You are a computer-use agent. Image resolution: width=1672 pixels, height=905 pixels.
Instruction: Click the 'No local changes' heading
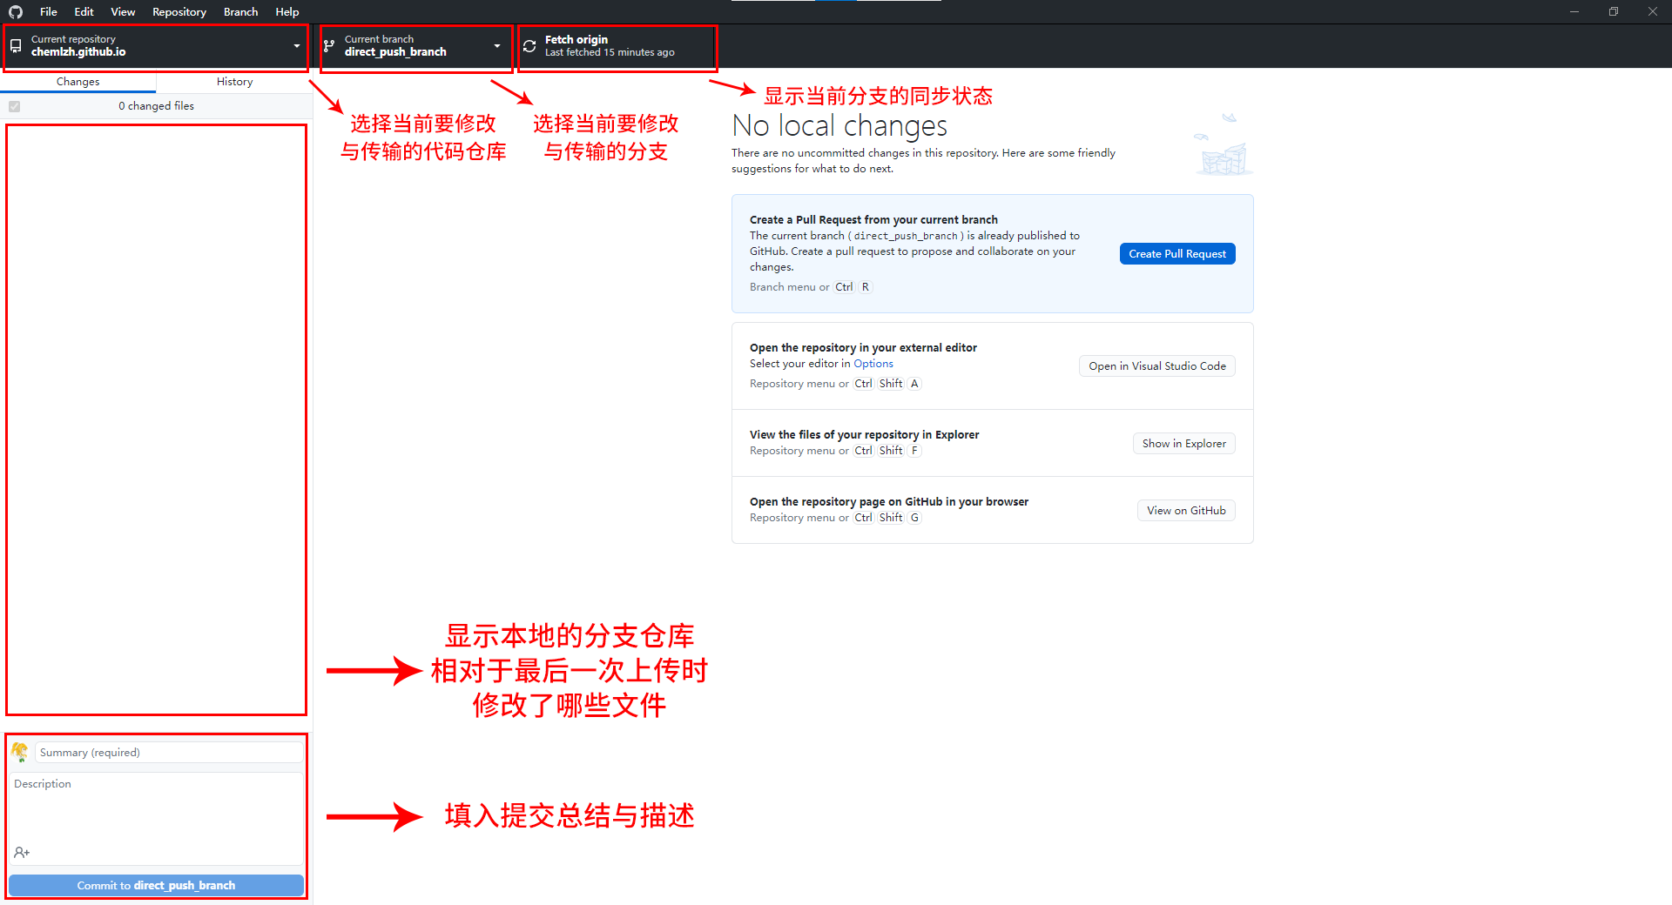pos(839,126)
